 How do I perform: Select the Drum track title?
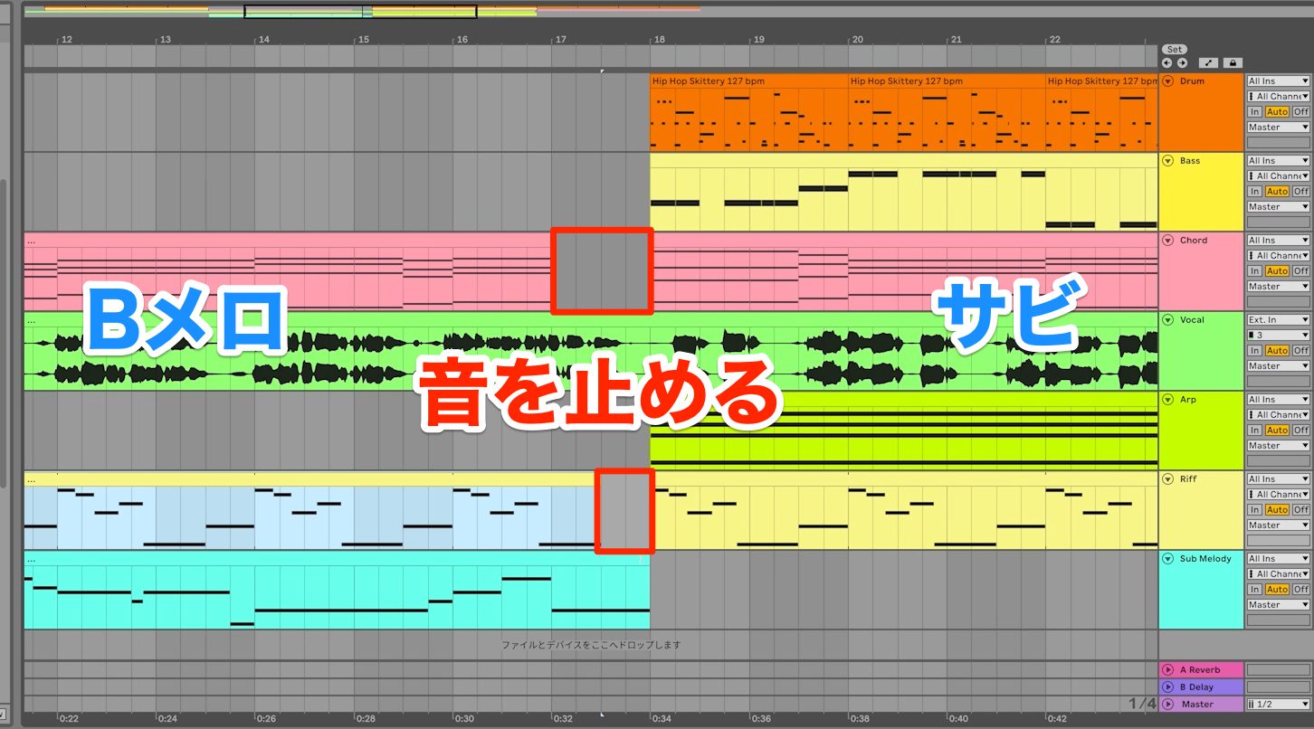[x=1192, y=81]
